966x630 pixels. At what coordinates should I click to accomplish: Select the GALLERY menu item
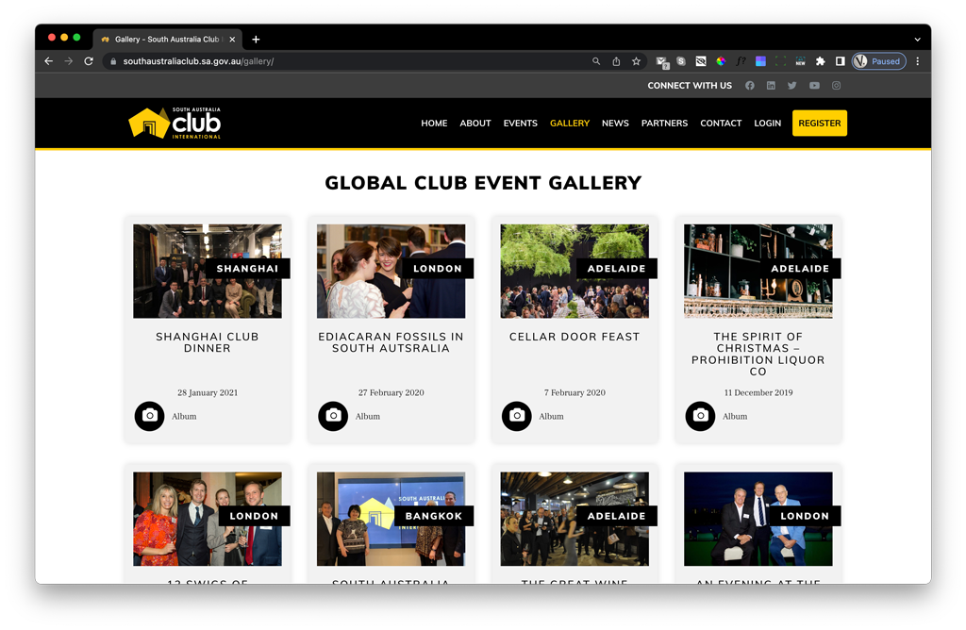pos(570,124)
